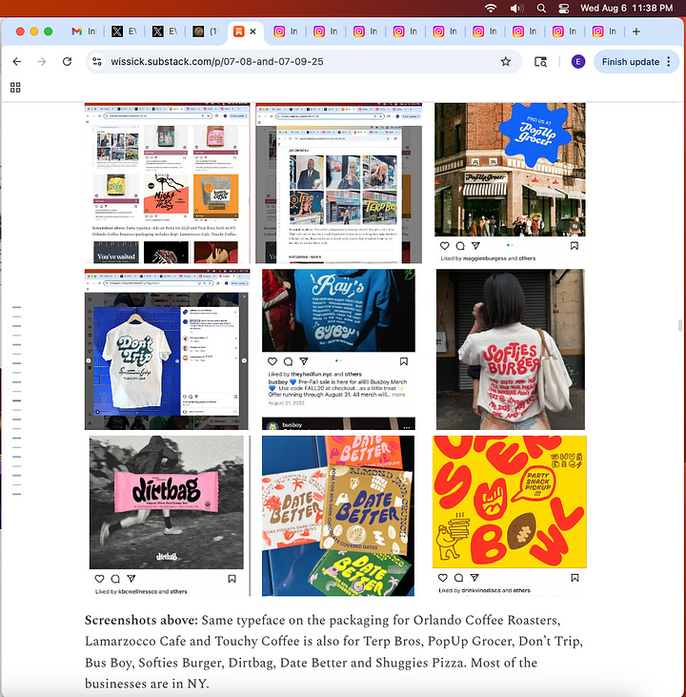This screenshot has height=697, width=686.
Task: Bookmark this page with the star
Action: pos(506,61)
